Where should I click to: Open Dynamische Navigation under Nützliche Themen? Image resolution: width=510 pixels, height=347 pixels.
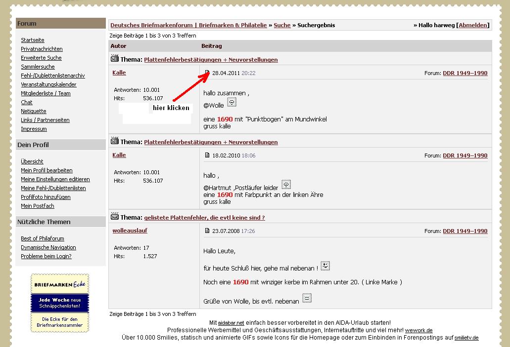tap(48, 247)
